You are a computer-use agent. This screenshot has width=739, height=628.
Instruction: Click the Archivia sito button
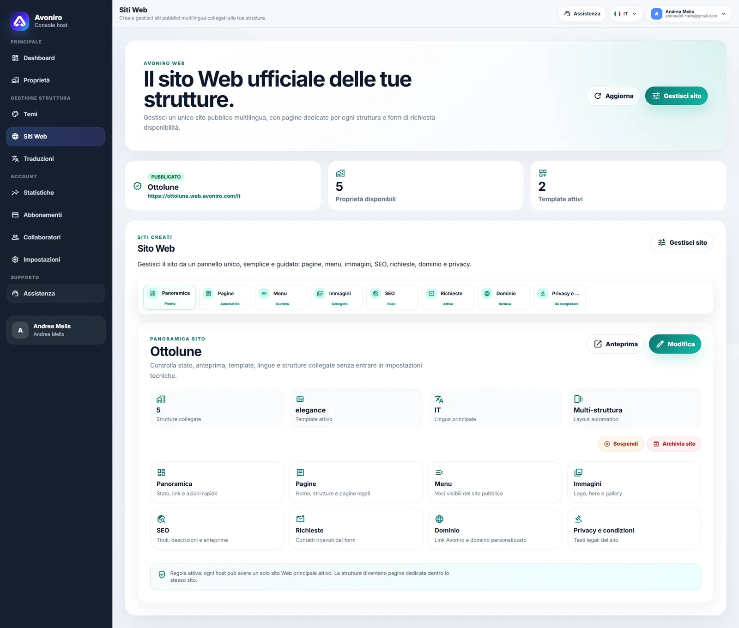coord(674,444)
